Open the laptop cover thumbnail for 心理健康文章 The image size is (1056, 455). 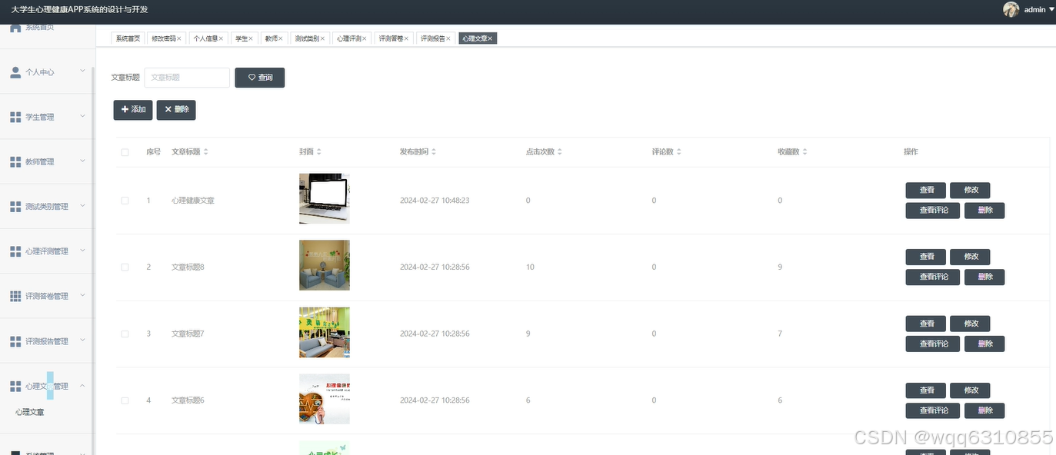(x=325, y=198)
